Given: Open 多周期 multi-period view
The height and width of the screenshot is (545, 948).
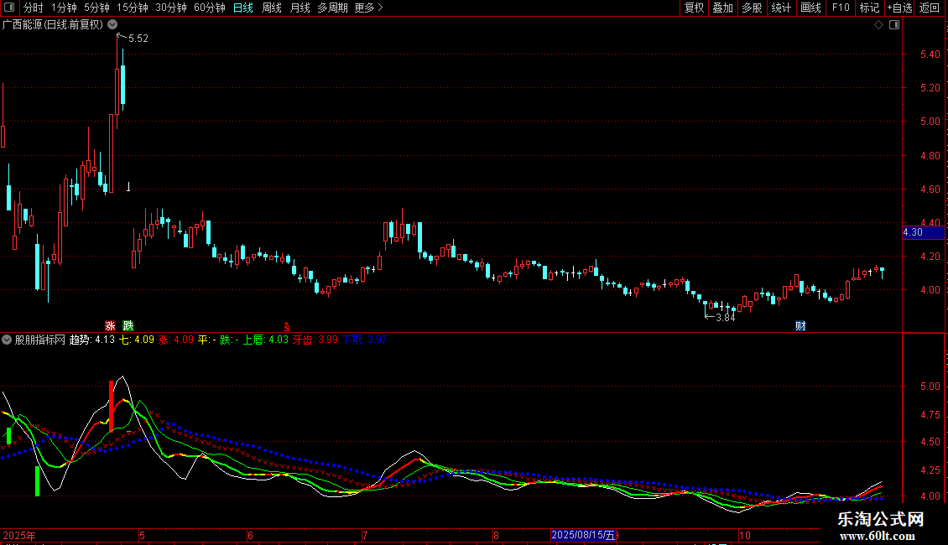Looking at the screenshot, I should 332,8.
